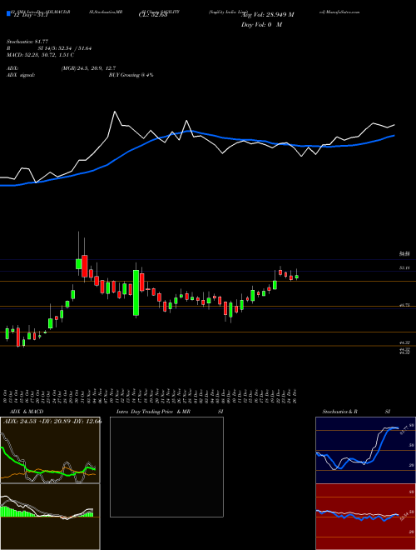Click the last green candlestick on the chart
Screen dimensions: 416x550
click(x=296, y=277)
